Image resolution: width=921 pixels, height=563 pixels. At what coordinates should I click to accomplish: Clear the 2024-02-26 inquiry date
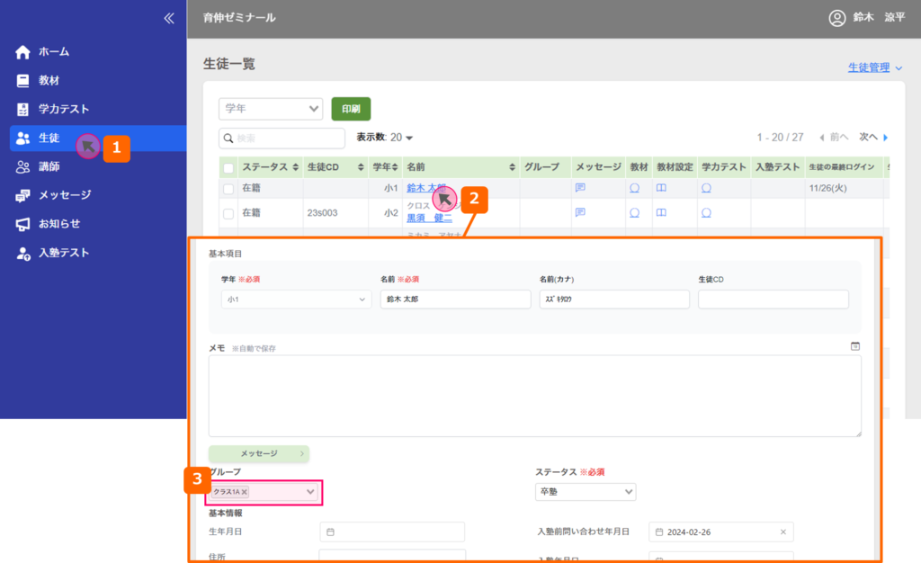coord(782,532)
